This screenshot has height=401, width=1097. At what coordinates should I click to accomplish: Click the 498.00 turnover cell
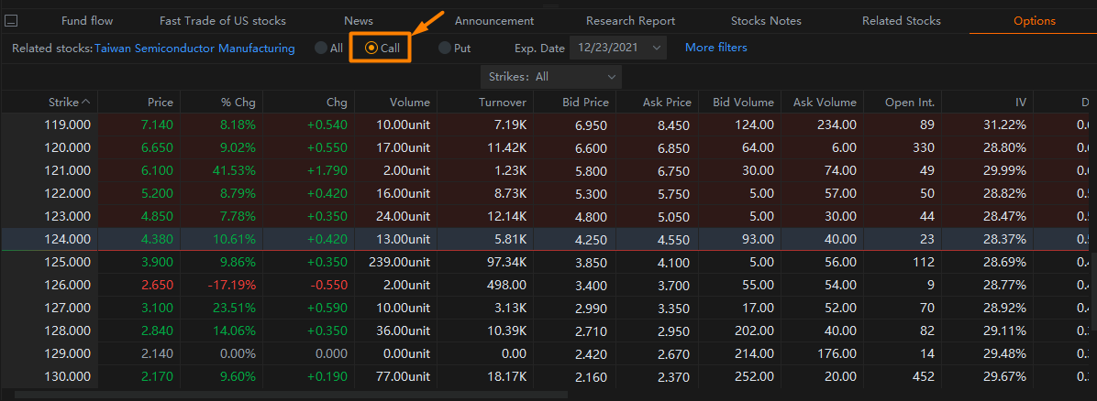[508, 285]
